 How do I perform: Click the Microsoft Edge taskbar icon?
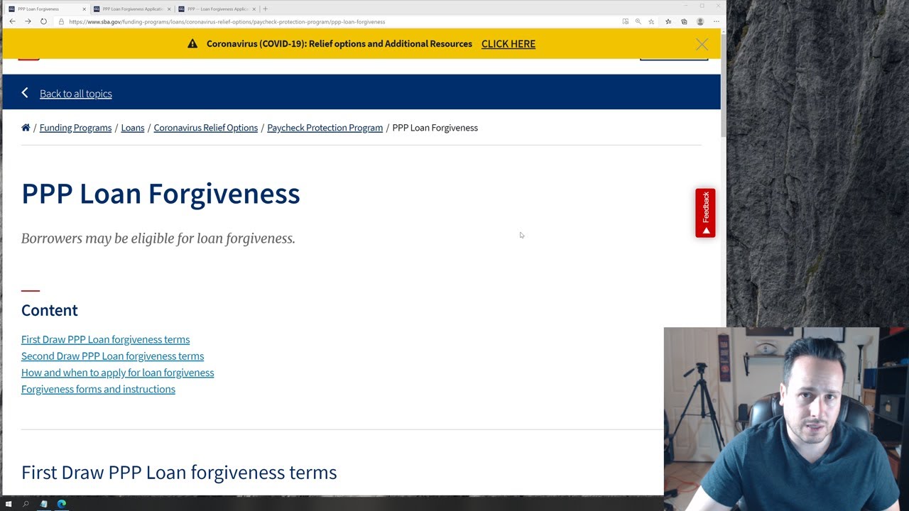tap(62, 504)
